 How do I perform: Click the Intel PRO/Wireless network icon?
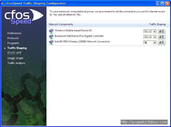pos(51,42)
